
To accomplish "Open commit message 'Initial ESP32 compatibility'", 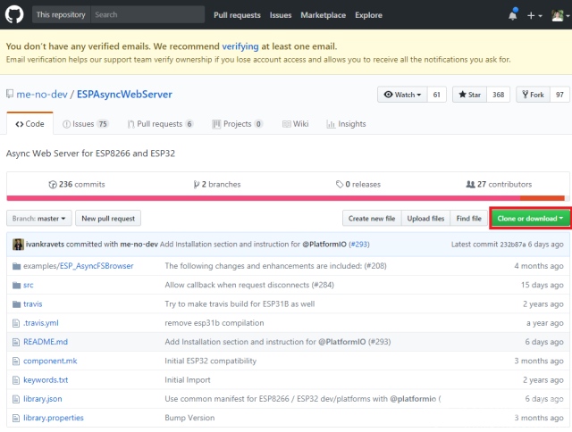I will click(x=211, y=361).
